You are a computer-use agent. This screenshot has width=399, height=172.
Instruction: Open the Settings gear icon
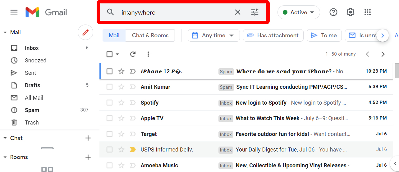click(351, 12)
